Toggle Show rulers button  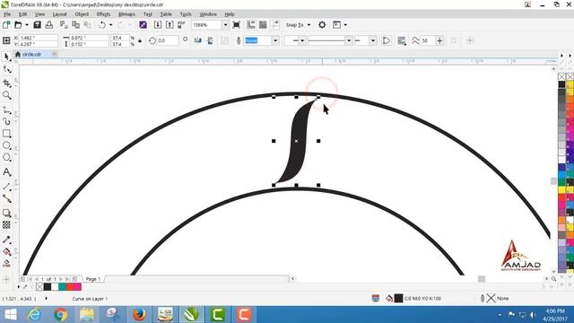pyautogui.click(x=251, y=25)
